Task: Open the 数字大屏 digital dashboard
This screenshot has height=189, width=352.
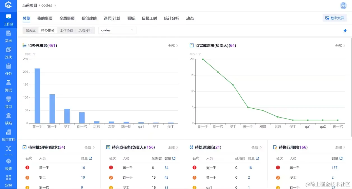Action: click(x=335, y=18)
